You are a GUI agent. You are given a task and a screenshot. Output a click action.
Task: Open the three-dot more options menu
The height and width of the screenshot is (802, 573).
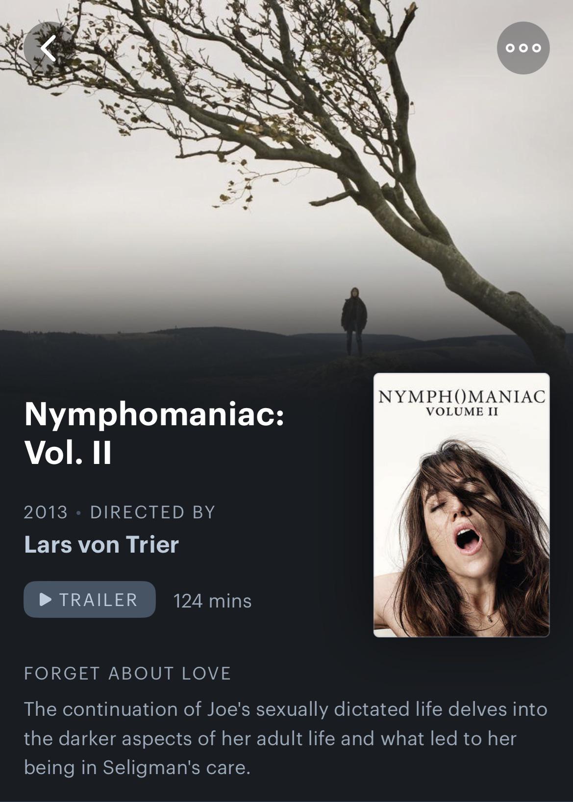(523, 48)
